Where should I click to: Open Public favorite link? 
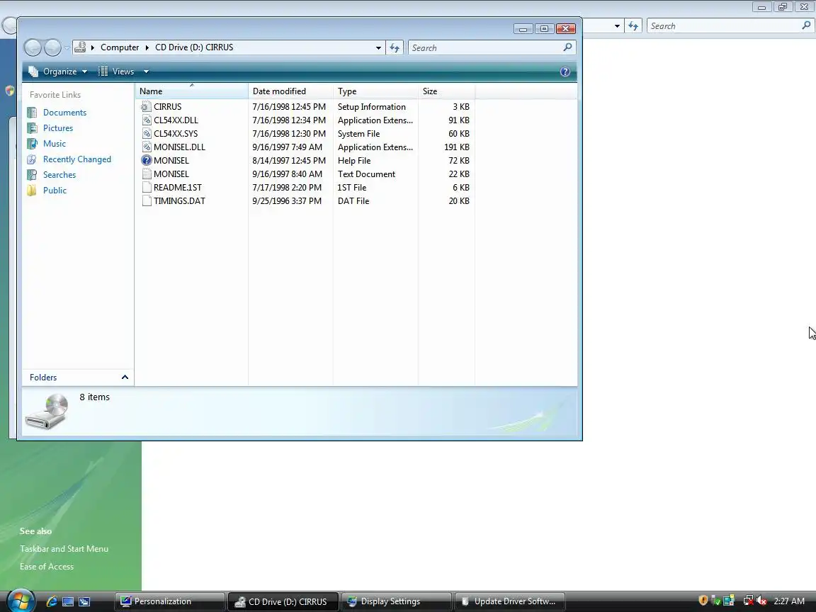[55, 191]
